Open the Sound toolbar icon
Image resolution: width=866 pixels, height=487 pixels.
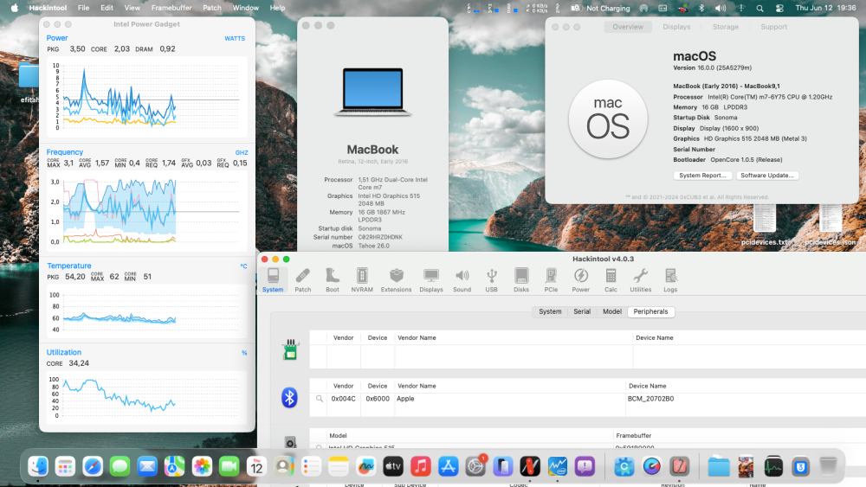tap(462, 279)
